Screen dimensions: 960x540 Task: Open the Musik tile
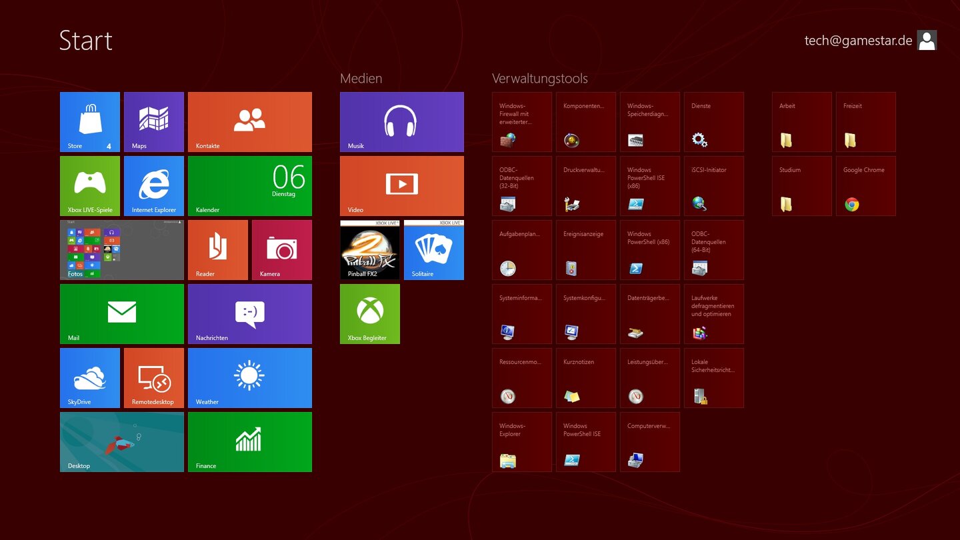point(402,122)
